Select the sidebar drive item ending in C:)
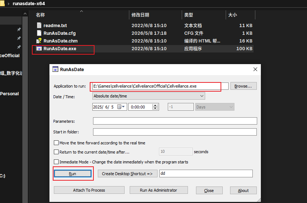 pyautogui.click(x=3, y=176)
